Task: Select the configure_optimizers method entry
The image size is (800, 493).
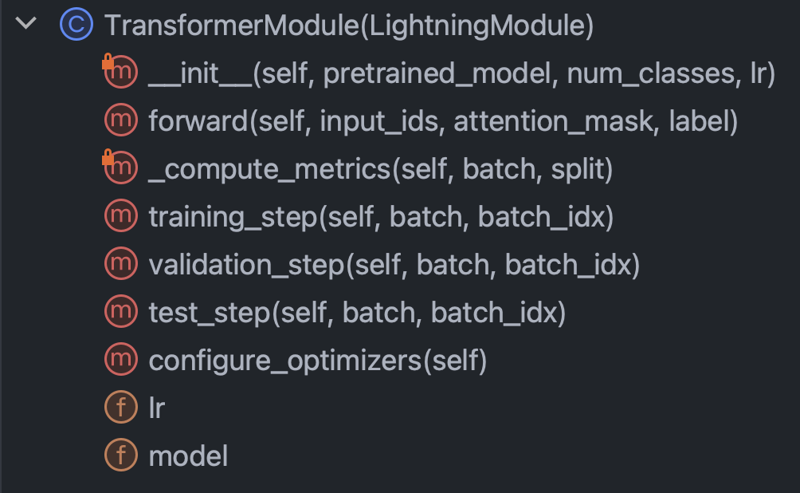Action: (x=319, y=360)
